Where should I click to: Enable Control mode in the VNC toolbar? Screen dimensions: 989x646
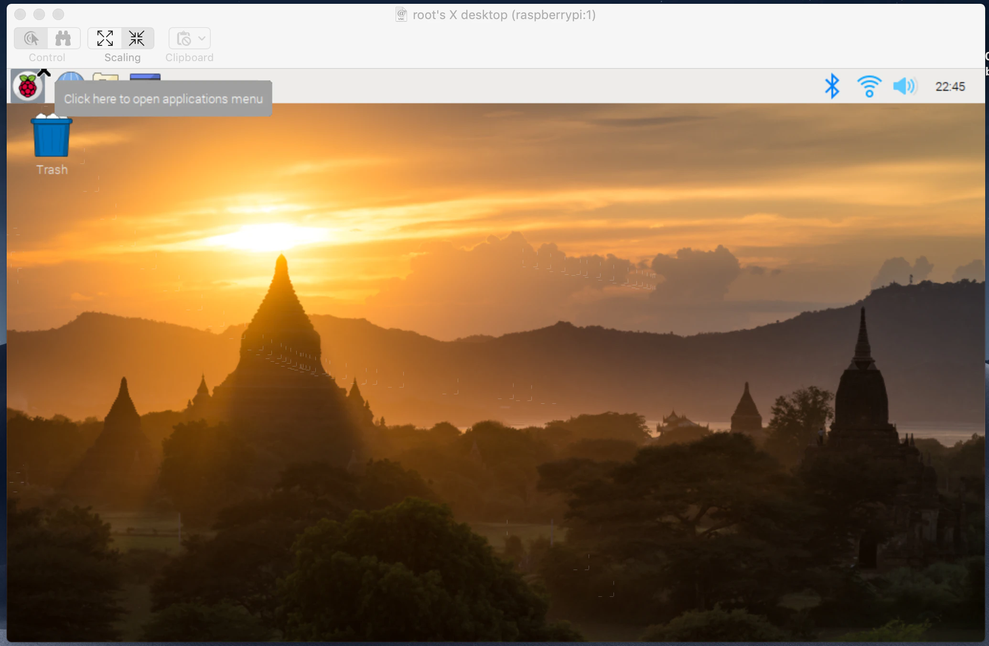tap(31, 38)
